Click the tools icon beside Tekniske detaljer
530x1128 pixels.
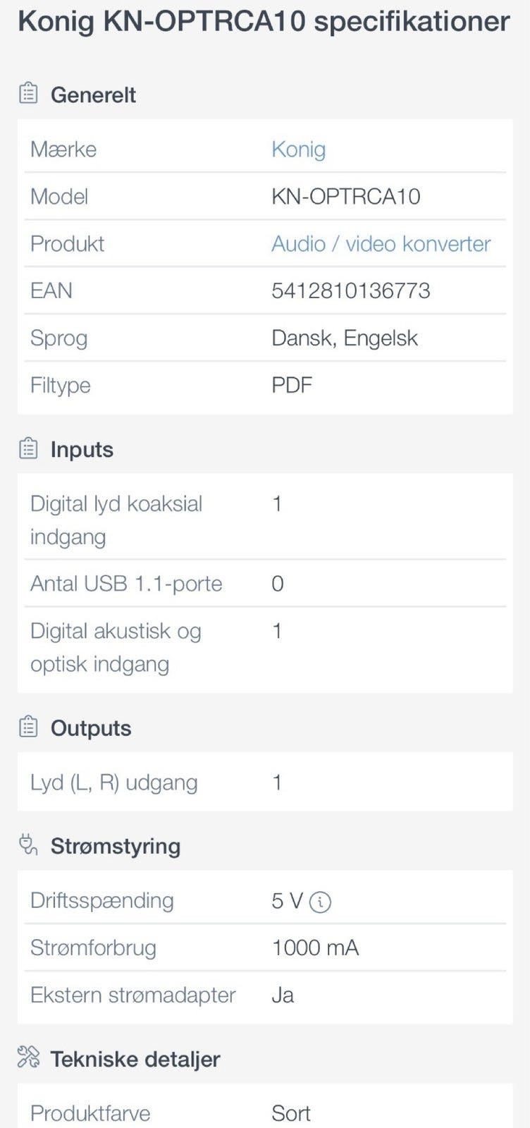[28, 1057]
